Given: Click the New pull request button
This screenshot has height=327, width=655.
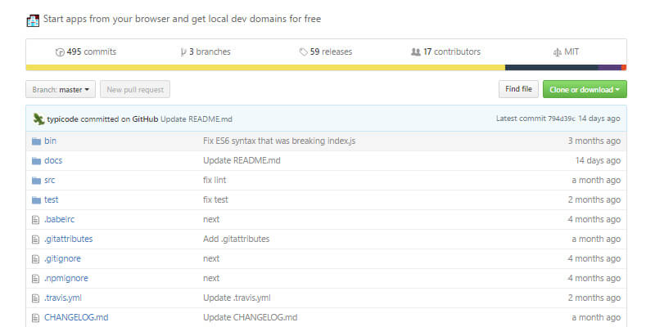Looking at the screenshot, I should tap(135, 89).
